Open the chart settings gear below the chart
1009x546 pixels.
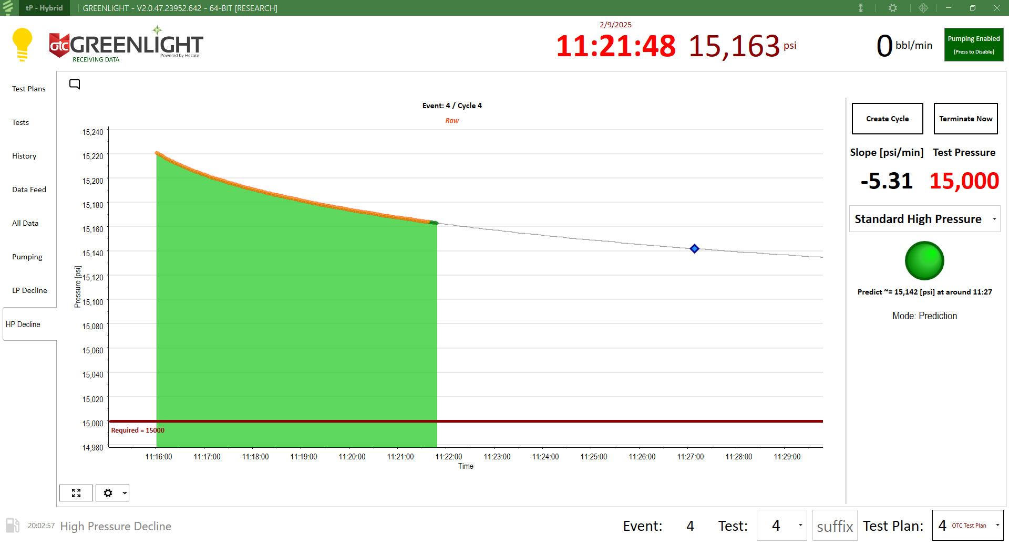coord(112,493)
